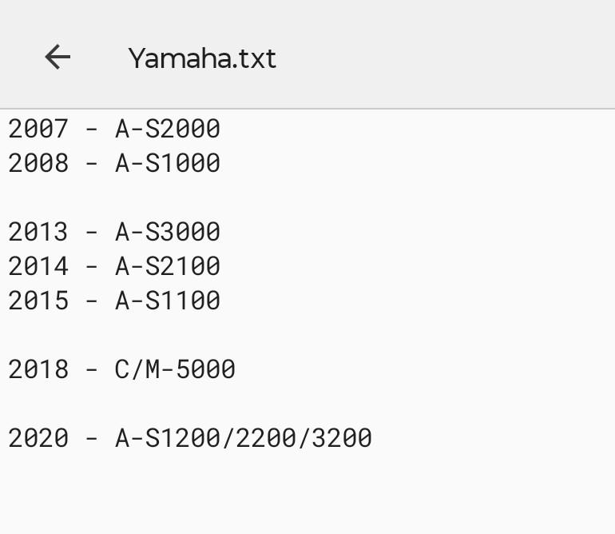Place cursor on the year 2013
Image resolution: width=615 pixels, height=534 pixels.
pyautogui.click(x=38, y=232)
